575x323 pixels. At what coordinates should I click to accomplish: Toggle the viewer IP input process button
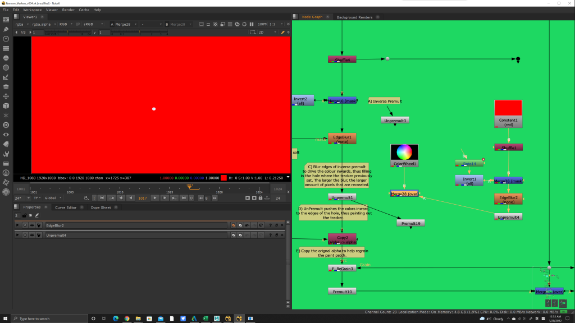click(78, 24)
